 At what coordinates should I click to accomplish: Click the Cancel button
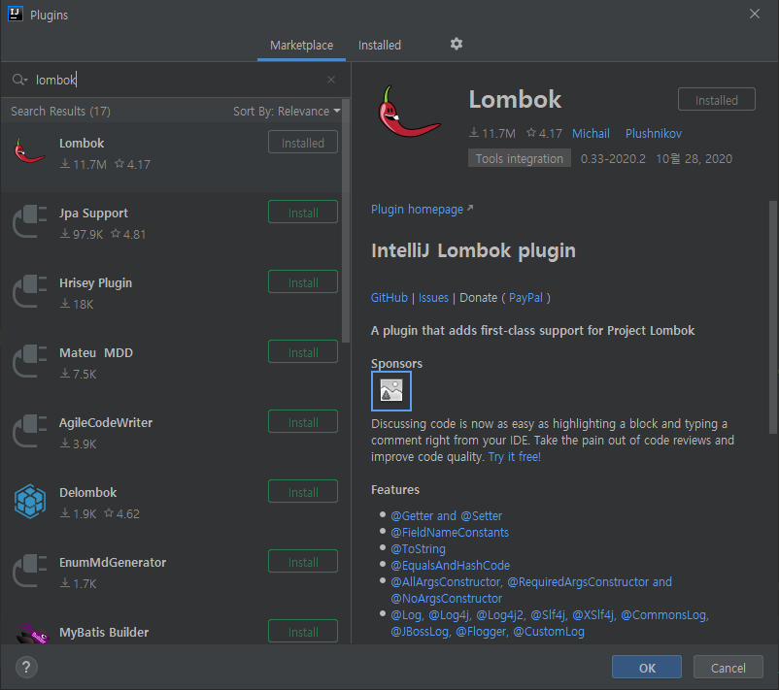point(728,668)
